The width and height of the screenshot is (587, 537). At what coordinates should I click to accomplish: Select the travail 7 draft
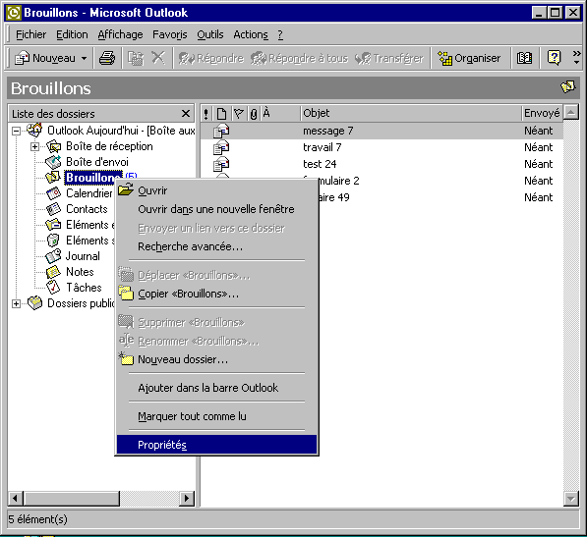pos(382,147)
